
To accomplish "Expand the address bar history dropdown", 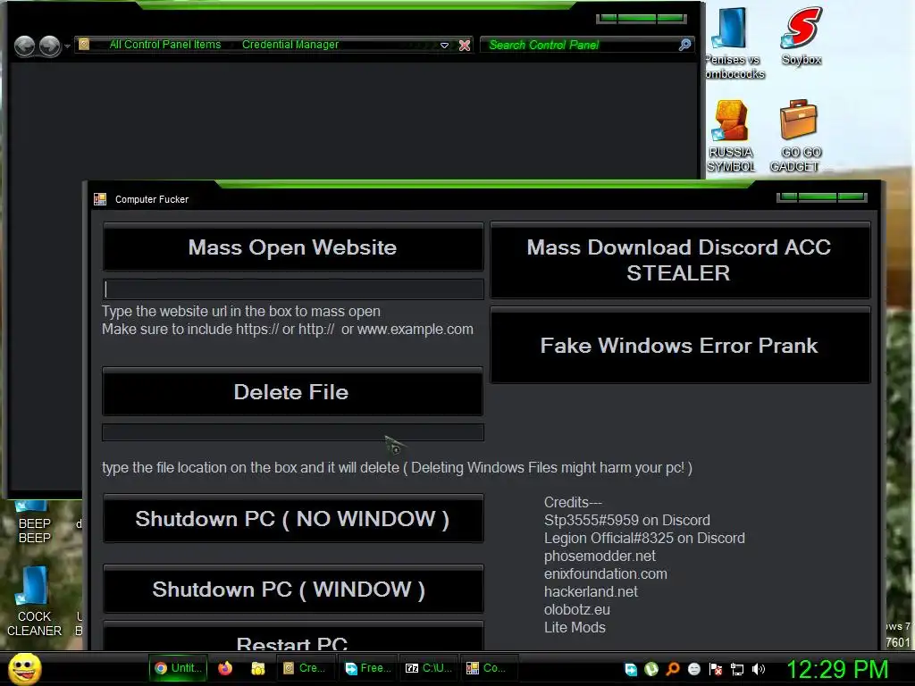I will [x=444, y=45].
